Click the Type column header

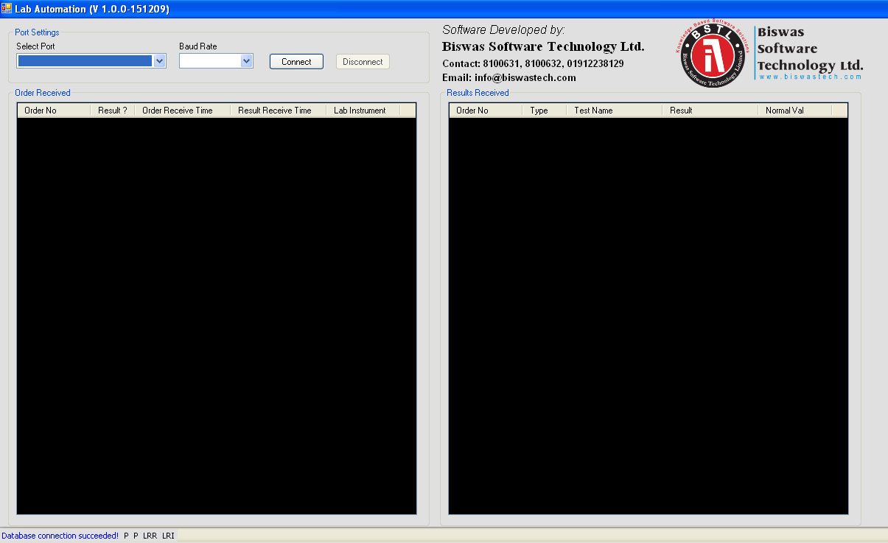tap(545, 111)
